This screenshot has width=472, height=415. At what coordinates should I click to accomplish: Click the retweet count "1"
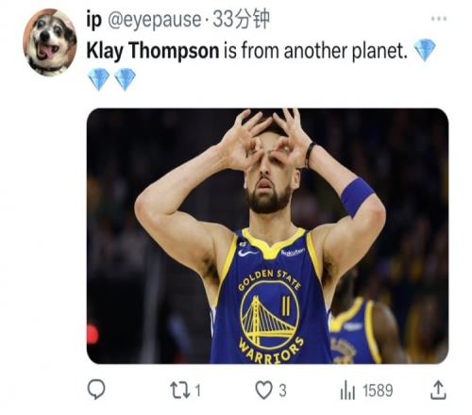click(197, 390)
